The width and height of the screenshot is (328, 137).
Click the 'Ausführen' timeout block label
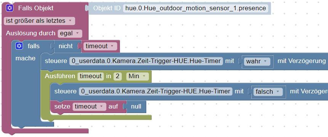click(x=60, y=76)
